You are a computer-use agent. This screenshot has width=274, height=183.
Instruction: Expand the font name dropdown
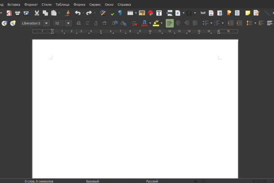click(46, 23)
